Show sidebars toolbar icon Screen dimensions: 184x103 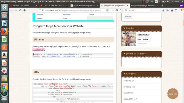(176, 10)
